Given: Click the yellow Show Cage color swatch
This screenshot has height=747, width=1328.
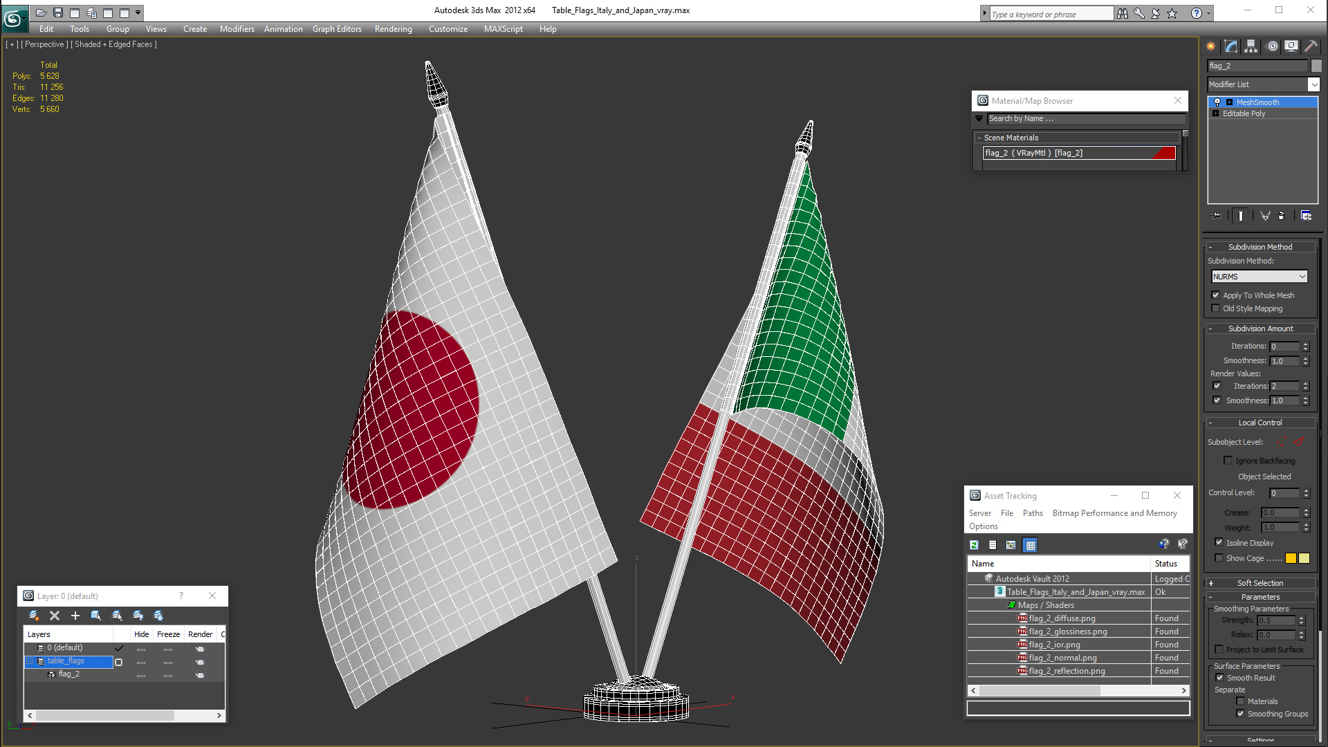Looking at the screenshot, I should pos(1291,558).
